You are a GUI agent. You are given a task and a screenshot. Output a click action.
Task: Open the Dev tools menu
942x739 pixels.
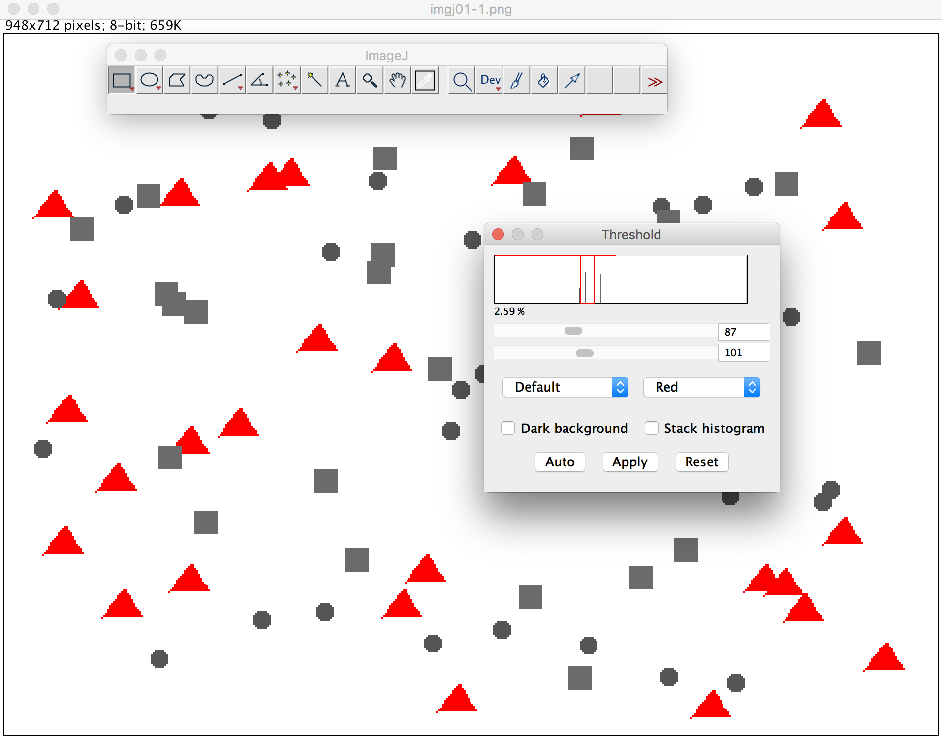point(490,81)
